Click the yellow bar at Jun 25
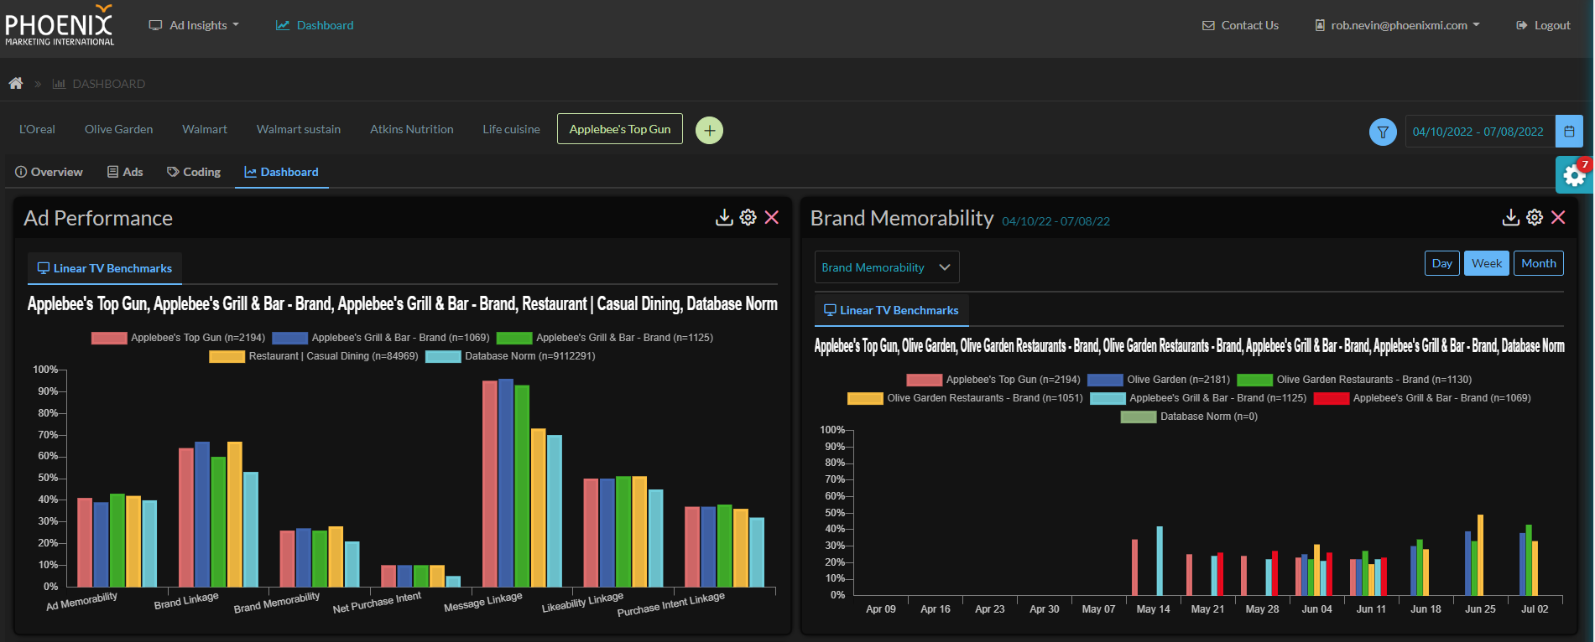The width and height of the screenshot is (1595, 642). click(1480, 555)
